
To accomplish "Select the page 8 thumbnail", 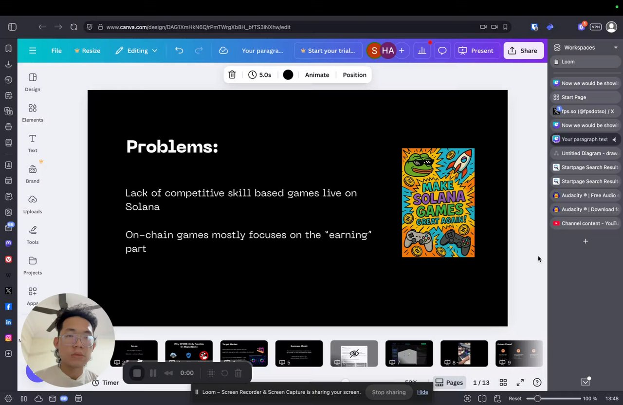I will point(464,353).
